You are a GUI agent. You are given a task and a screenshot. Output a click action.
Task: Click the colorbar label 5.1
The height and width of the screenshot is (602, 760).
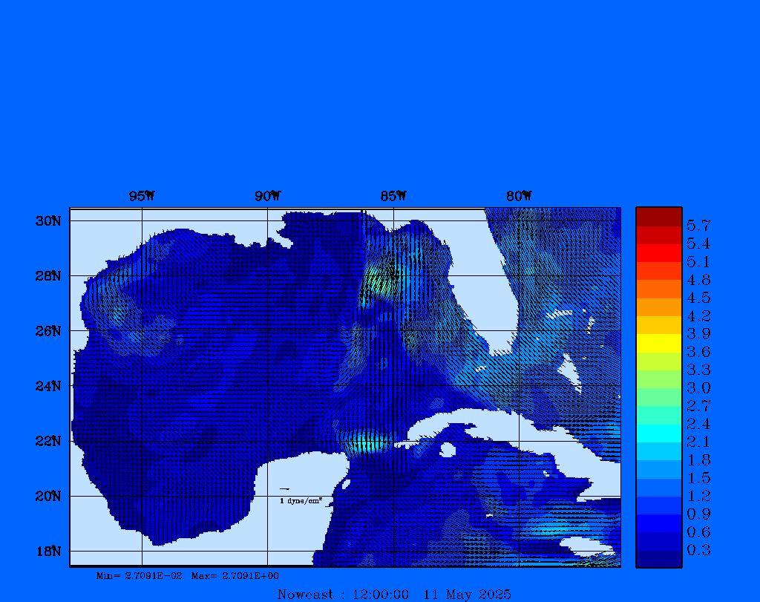tap(698, 262)
